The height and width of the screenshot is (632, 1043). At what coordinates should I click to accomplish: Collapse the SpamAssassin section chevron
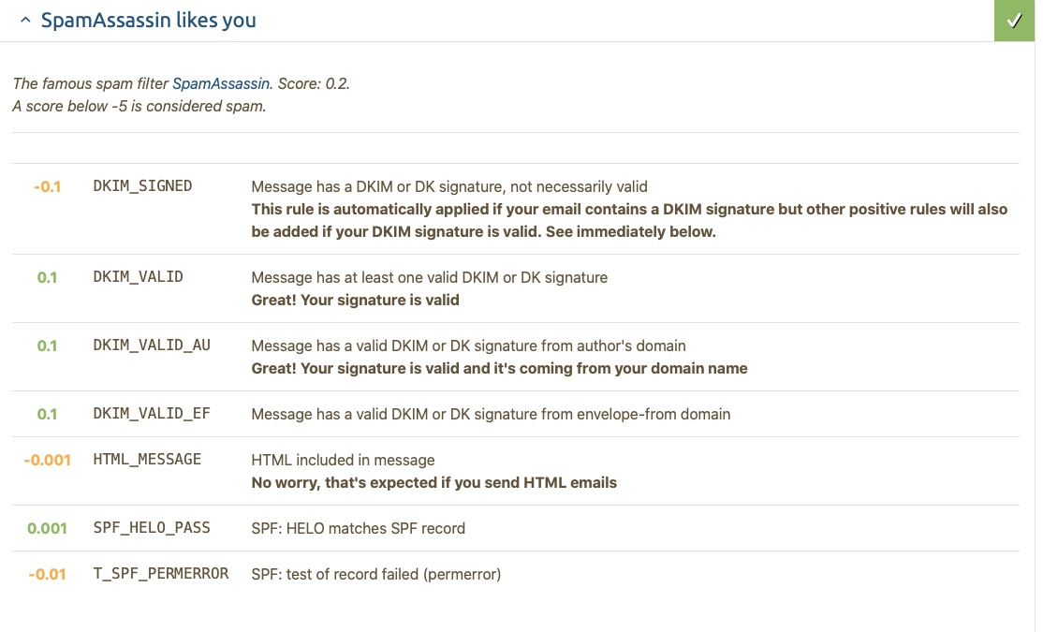24,21
